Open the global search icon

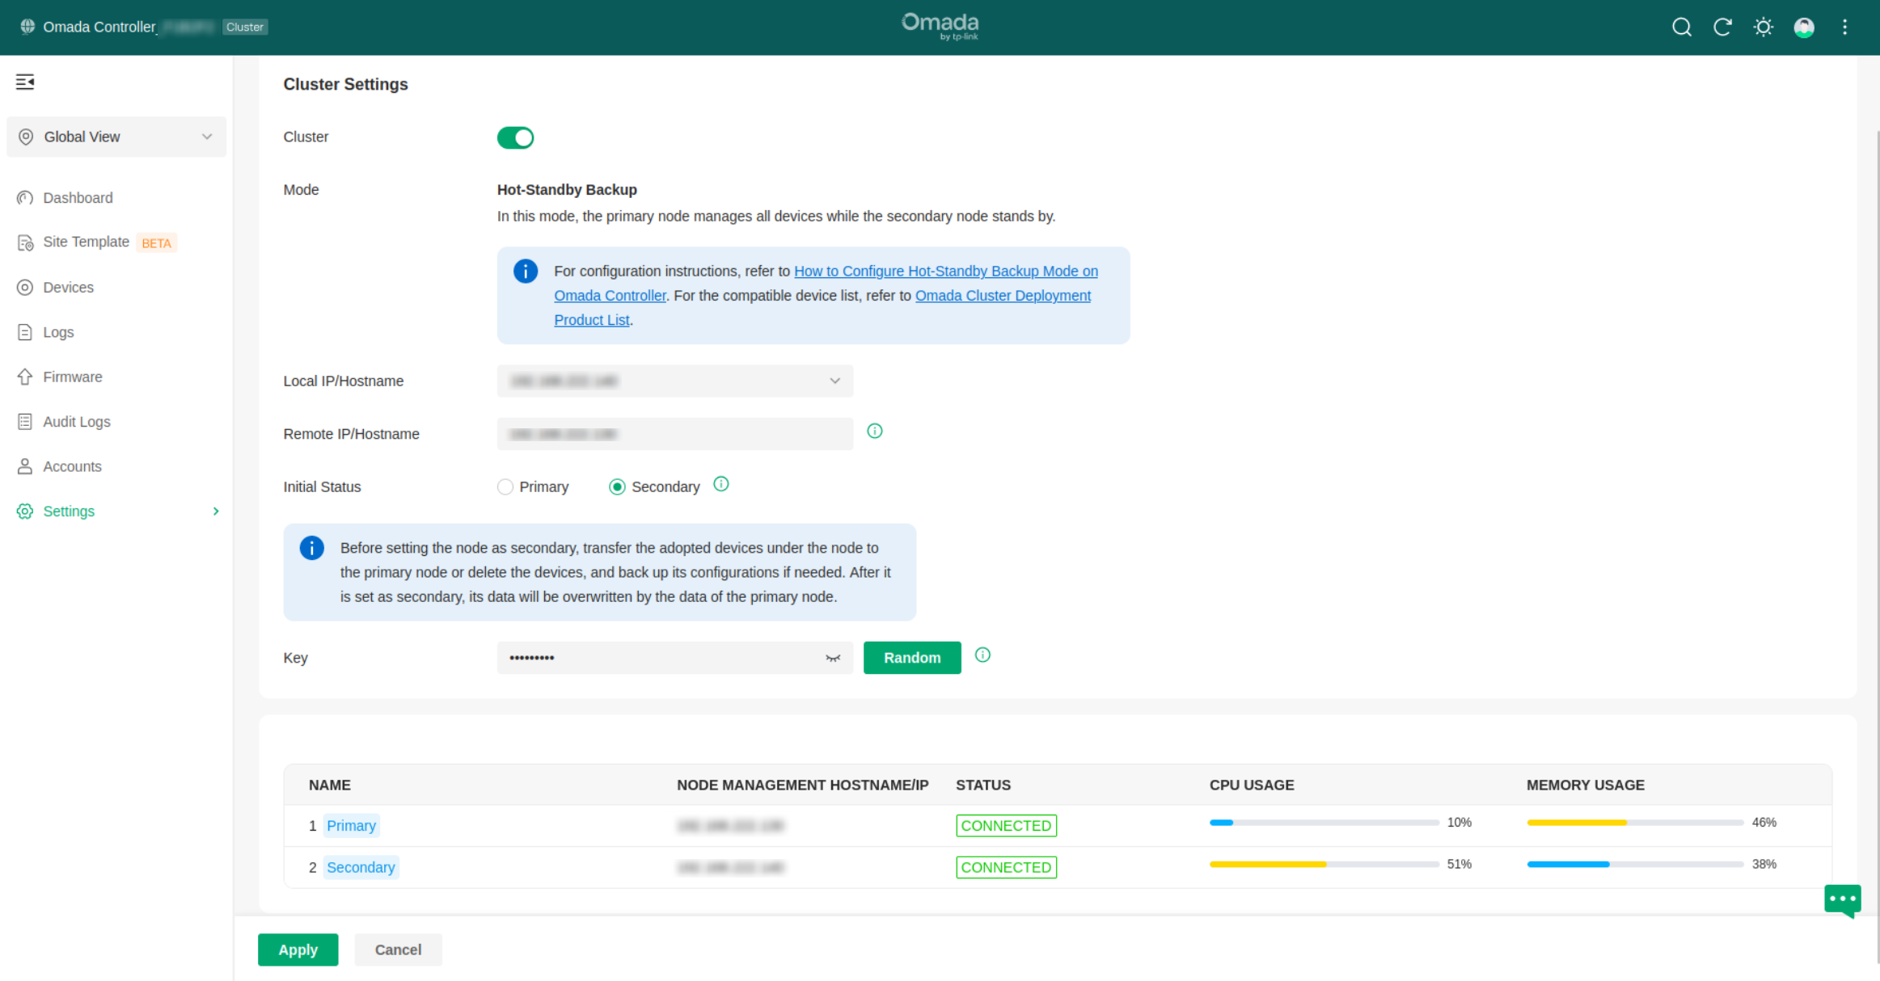pyautogui.click(x=1682, y=27)
